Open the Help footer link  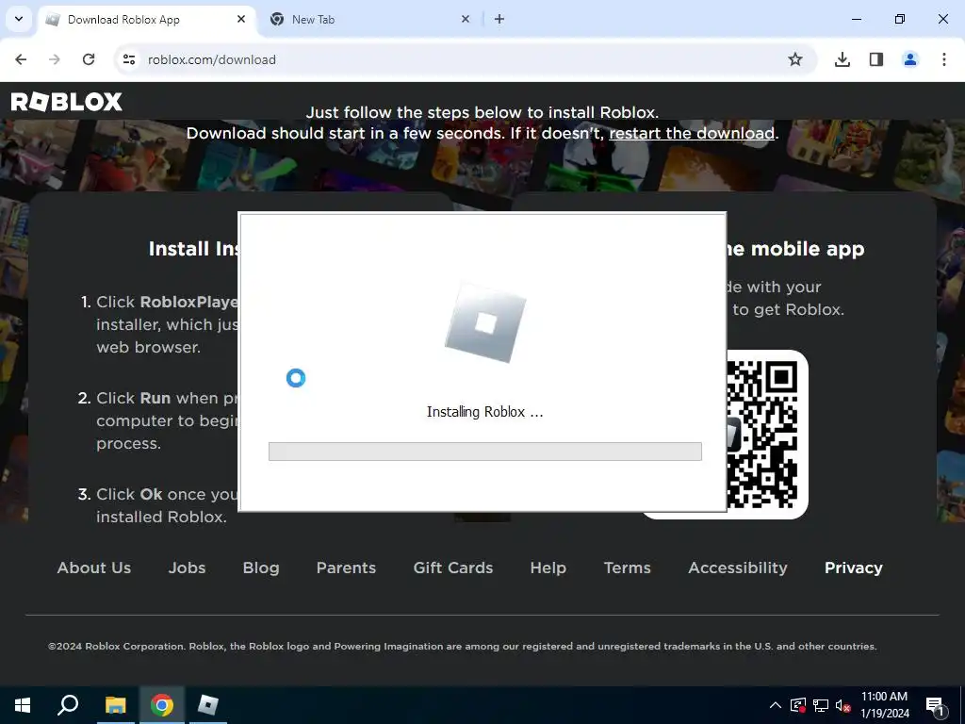[x=548, y=568]
